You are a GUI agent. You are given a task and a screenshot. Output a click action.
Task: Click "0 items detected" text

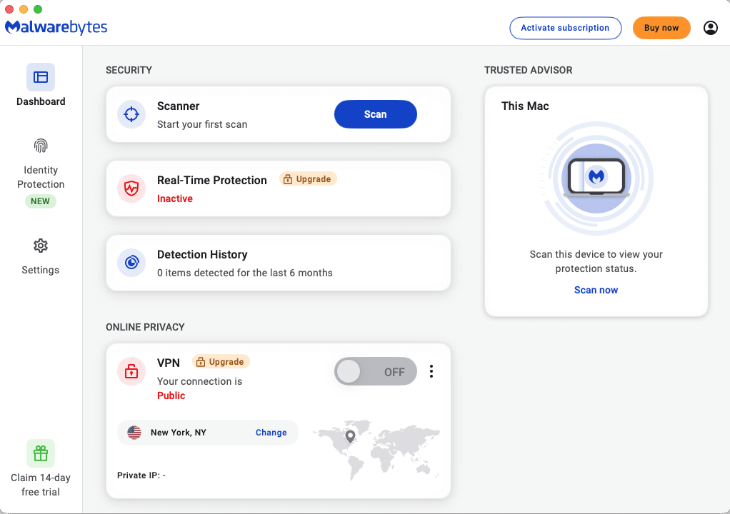pyautogui.click(x=245, y=273)
